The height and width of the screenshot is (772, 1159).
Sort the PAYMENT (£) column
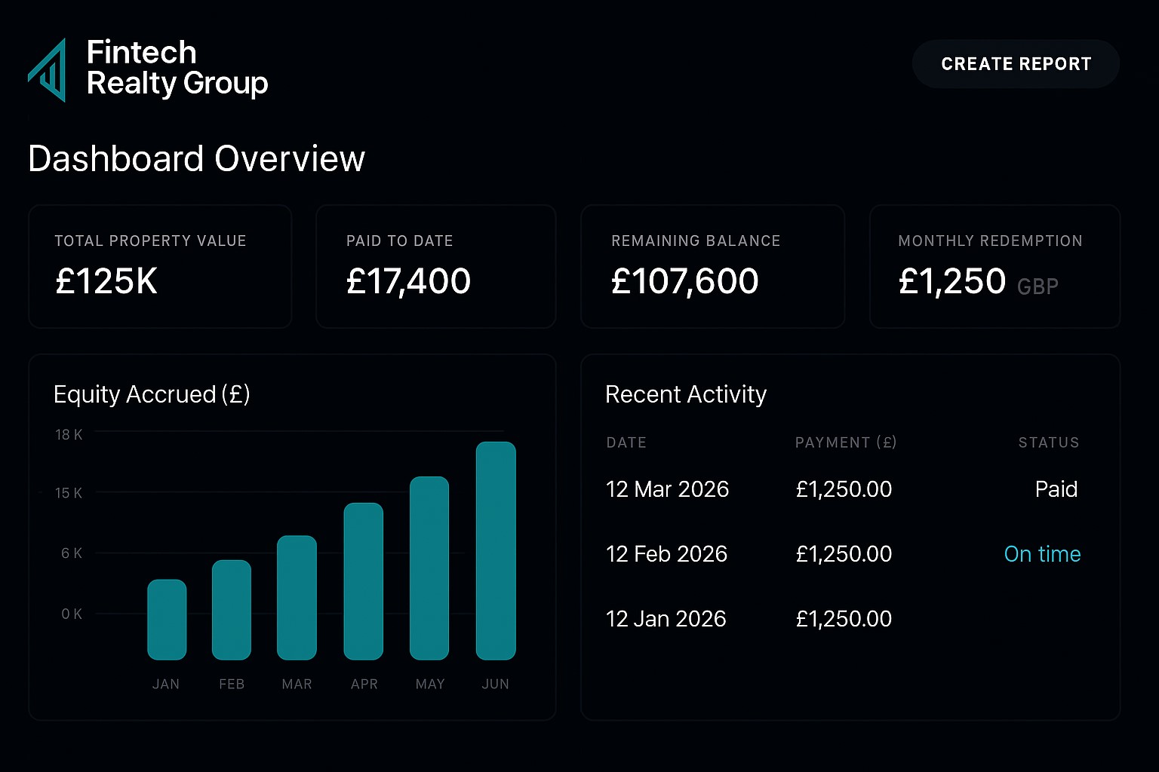coord(845,443)
